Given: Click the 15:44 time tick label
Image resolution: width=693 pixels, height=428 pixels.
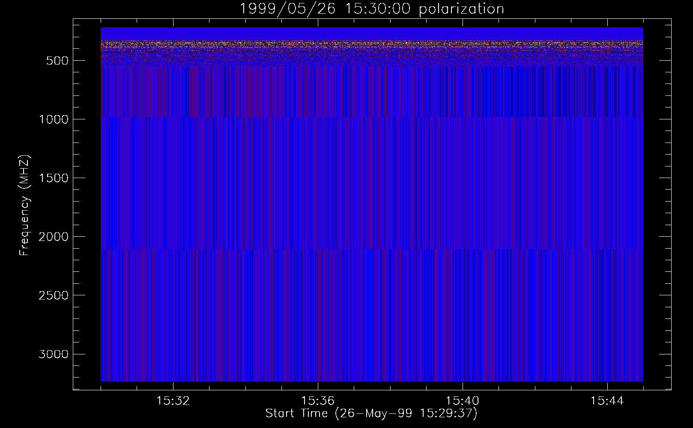Looking at the screenshot, I should 607,401.
